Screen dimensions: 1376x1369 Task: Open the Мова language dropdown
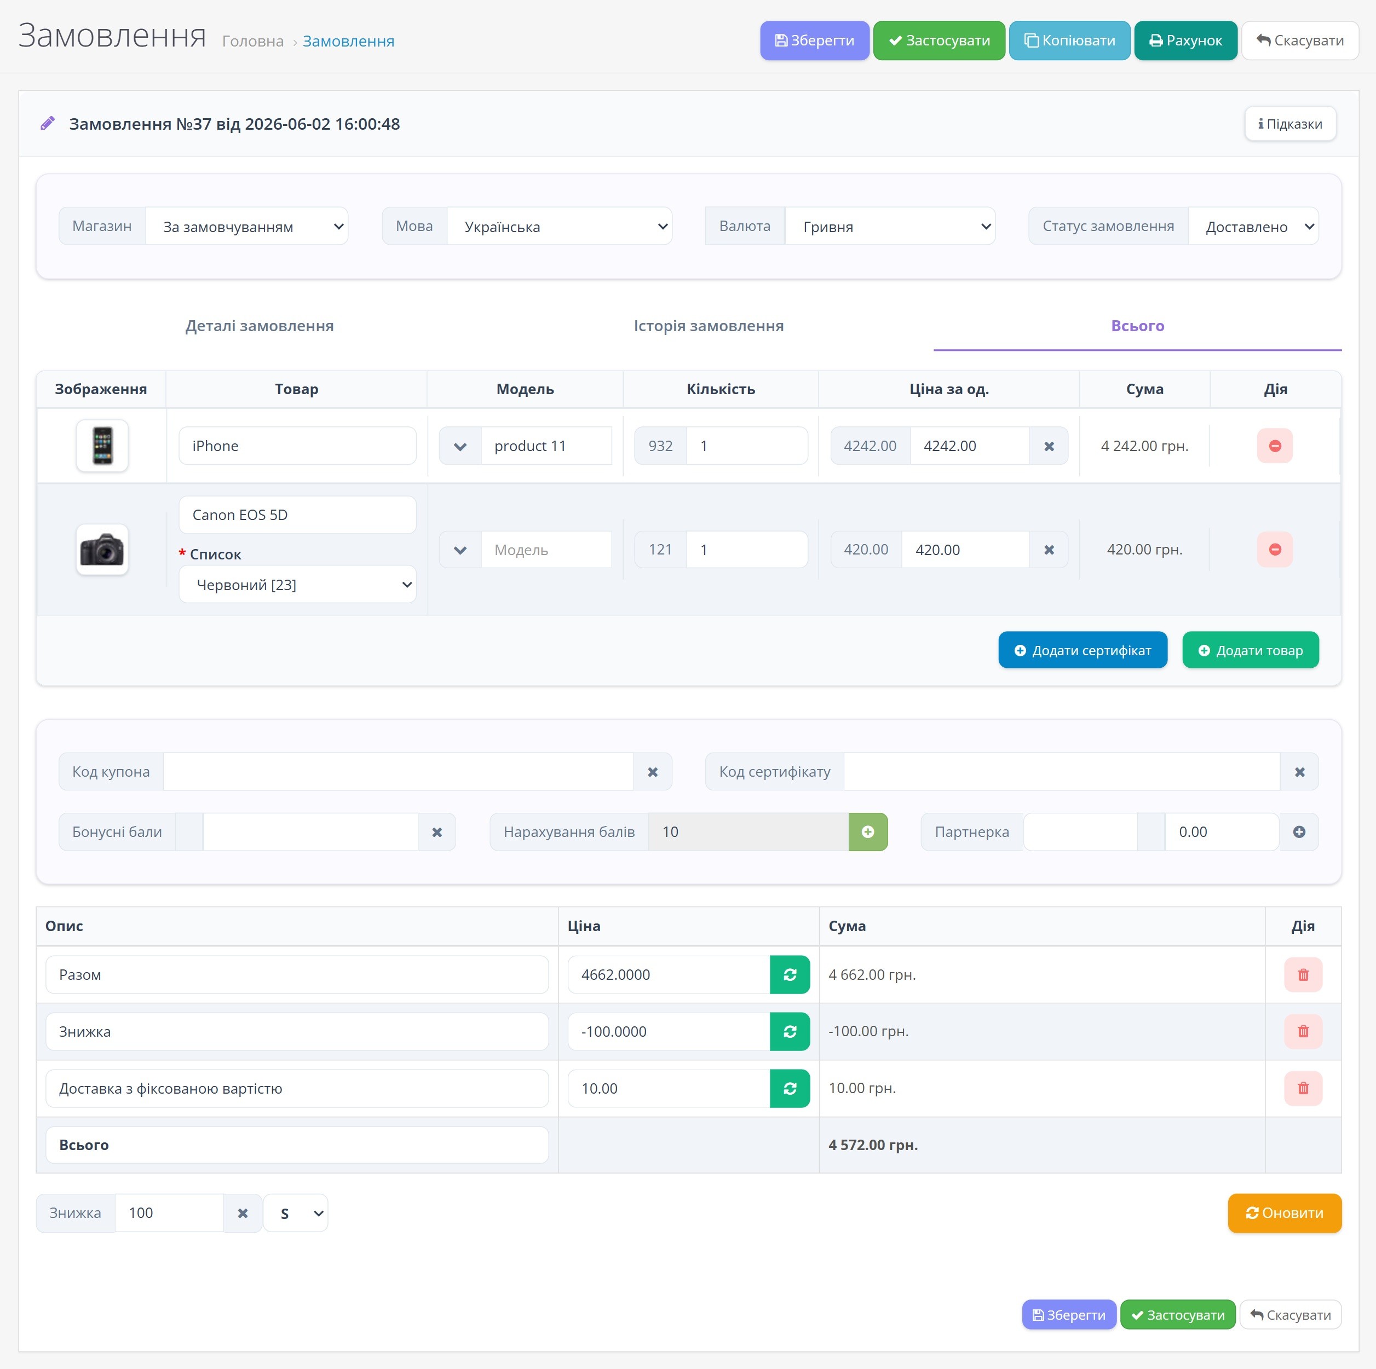click(x=559, y=227)
